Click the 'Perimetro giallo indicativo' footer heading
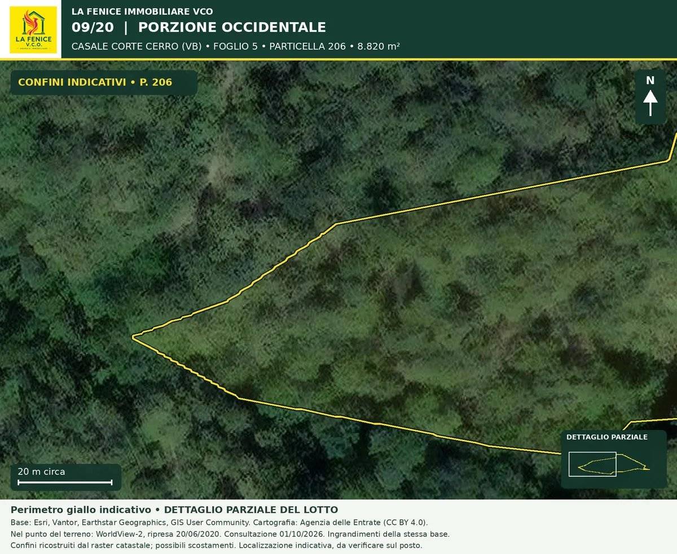 [174, 509]
